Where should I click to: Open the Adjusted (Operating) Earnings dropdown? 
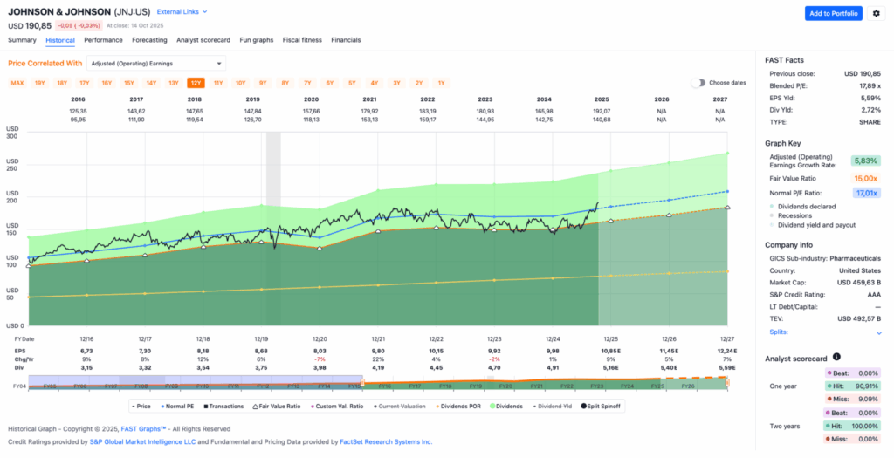point(156,63)
